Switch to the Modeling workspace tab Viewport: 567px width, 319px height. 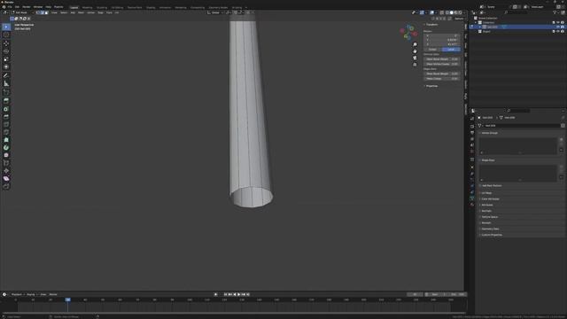pyautogui.click(x=87, y=7)
